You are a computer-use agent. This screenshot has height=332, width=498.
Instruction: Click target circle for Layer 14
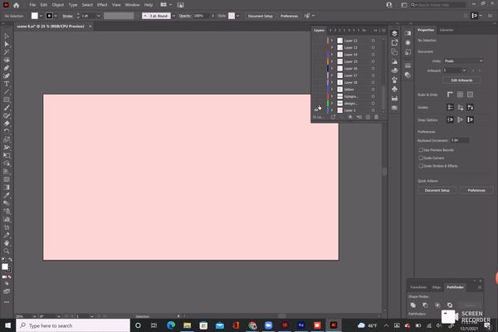click(x=373, y=55)
